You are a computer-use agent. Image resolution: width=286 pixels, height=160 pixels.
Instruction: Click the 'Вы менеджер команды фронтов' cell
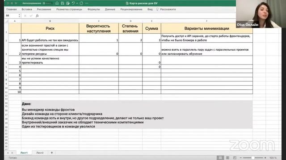tap(48, 110)
